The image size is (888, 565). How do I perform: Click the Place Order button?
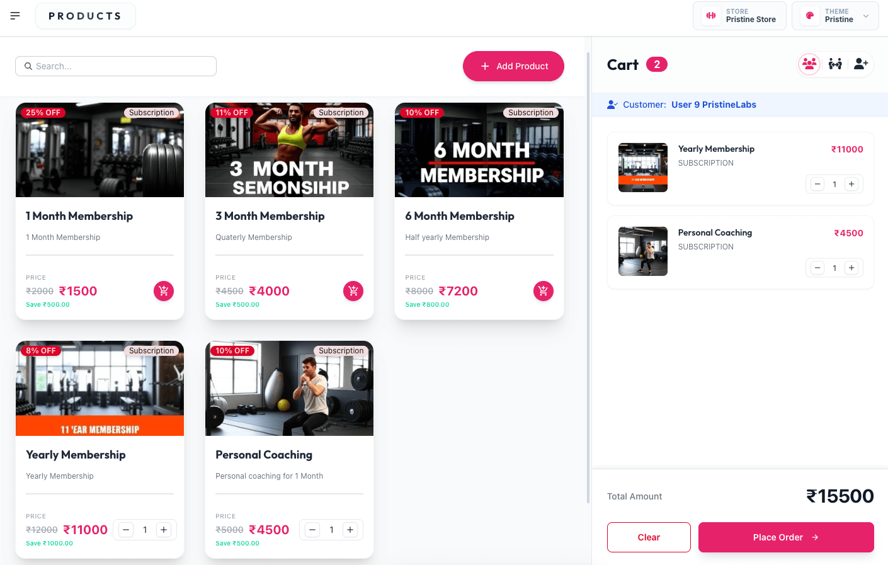point(785,537)
